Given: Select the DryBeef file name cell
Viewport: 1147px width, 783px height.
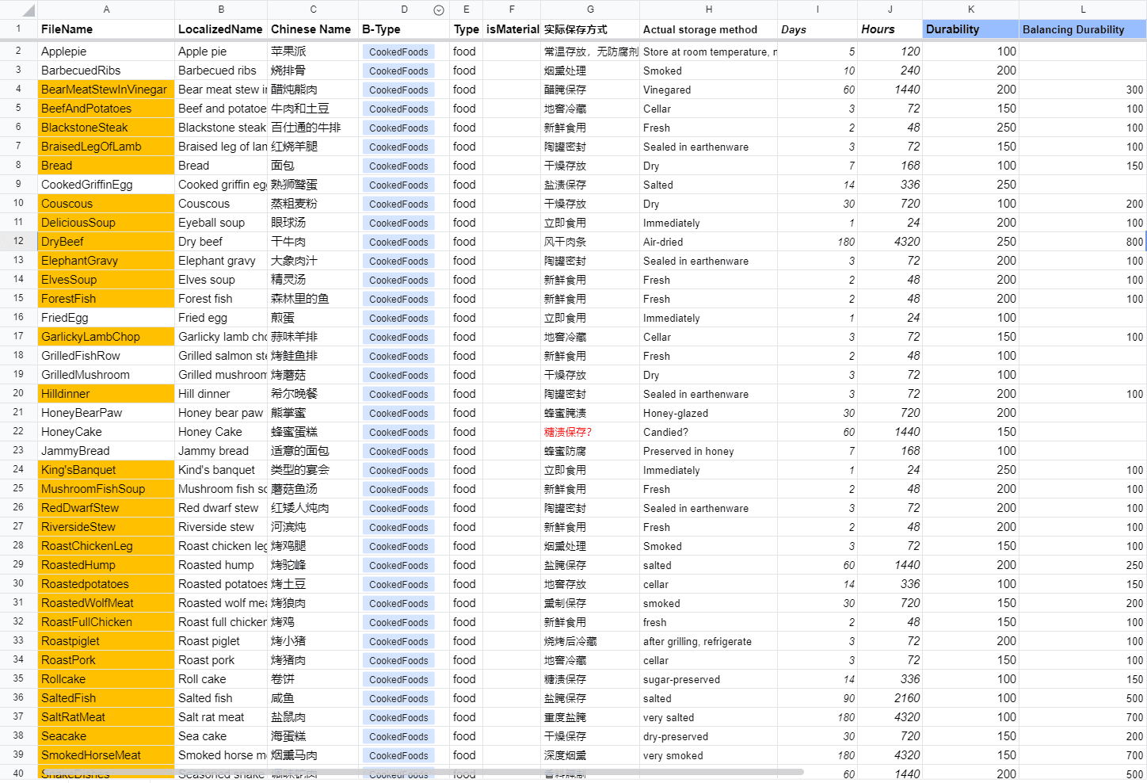Looking at the screenshot, I should tap(106, 242).
